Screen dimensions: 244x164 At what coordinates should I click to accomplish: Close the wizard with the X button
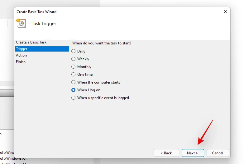coord(226,11)
